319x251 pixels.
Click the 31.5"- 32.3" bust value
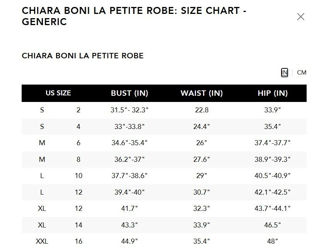130,110
